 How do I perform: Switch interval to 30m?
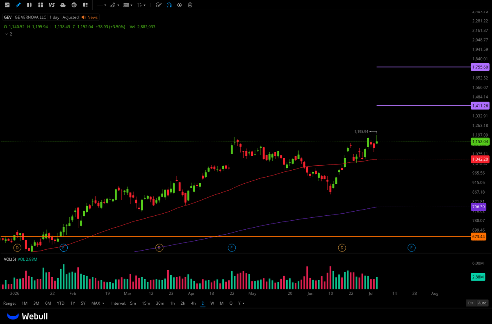[x=160, y=303]
